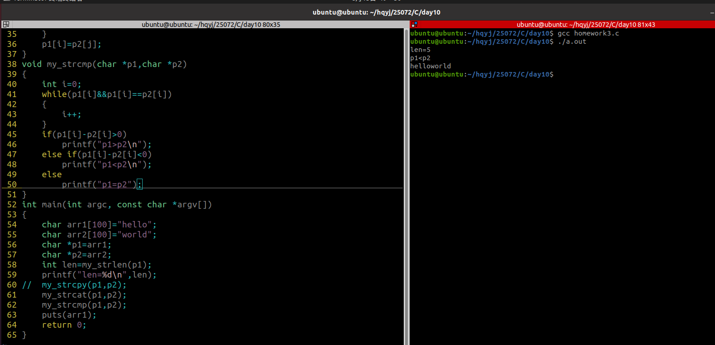Viewport: 715px width, 345px height.
Task: Click 'if(p1[i]-p2[i]>0)' on line 45
Action: (x=84, y=134)
